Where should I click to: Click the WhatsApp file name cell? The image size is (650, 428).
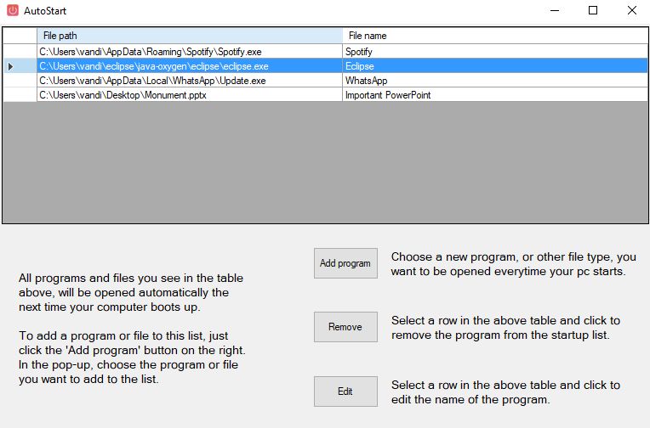click(x=493, y=81)
